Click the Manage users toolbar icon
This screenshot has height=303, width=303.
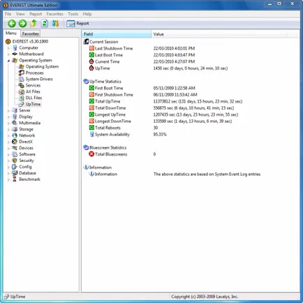pyautogui.click(x=55, y=23)
